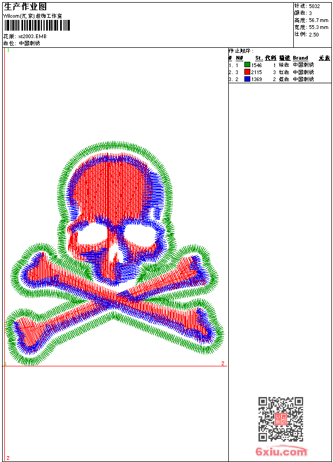
Task: Click the green thread color swatch
Action: point(247,65)
